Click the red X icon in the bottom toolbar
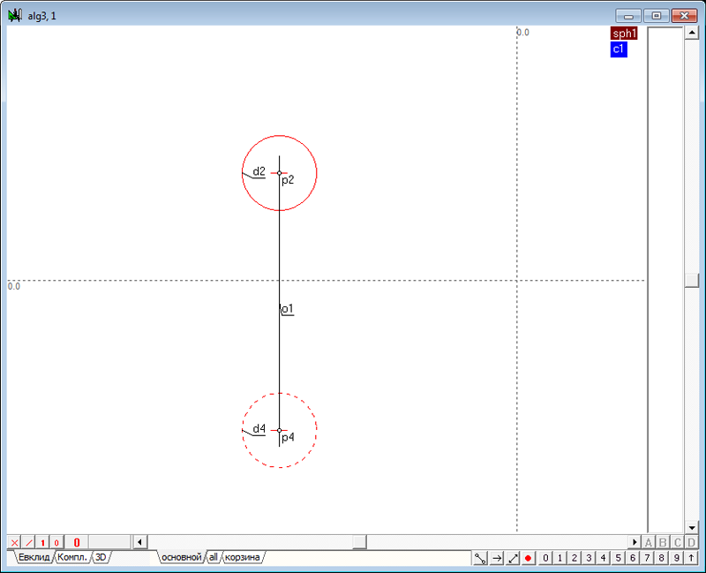The width and height of the screenshot is (706, 573). pos(14,542)
